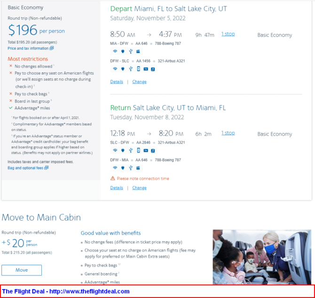Click 'No changes allowed' restriction

tap(33, 66)
